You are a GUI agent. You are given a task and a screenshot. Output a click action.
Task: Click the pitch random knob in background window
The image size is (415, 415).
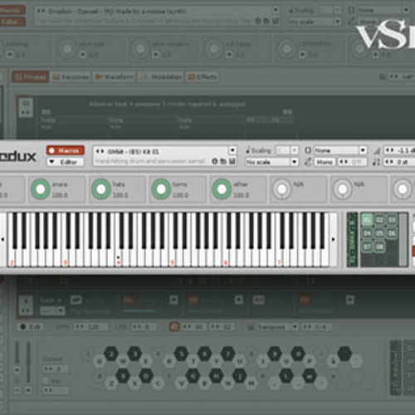tap(140, 49)
